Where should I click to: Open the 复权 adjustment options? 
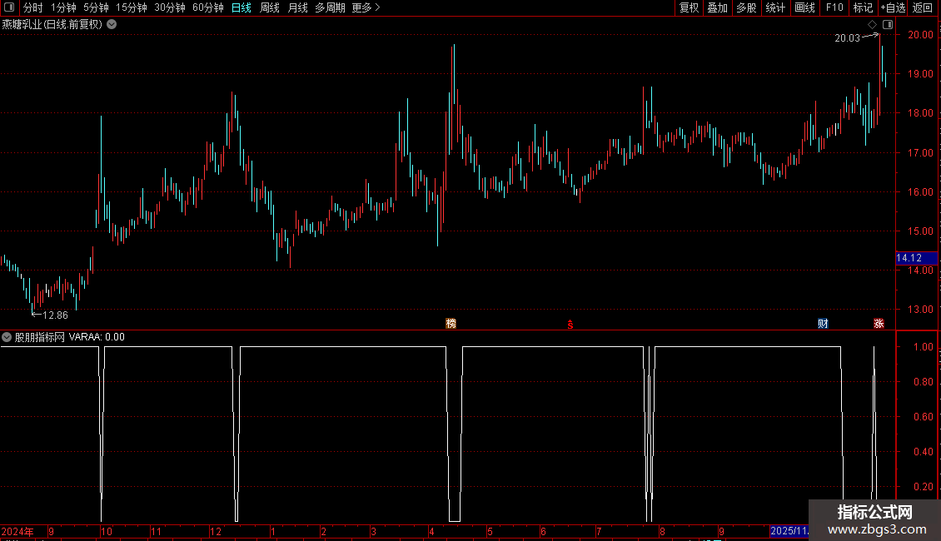click(689, 7)
